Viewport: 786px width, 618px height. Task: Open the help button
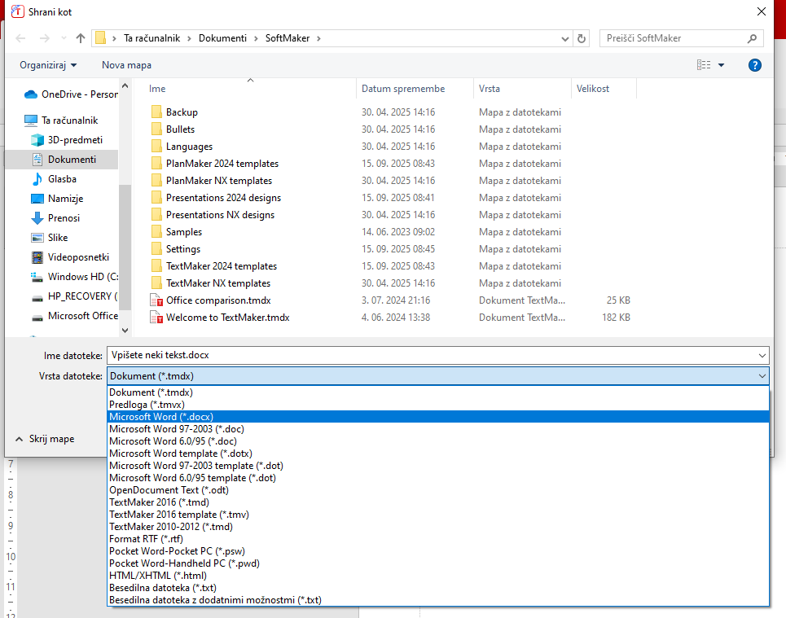pyautogui.click(x=754, y=65)
